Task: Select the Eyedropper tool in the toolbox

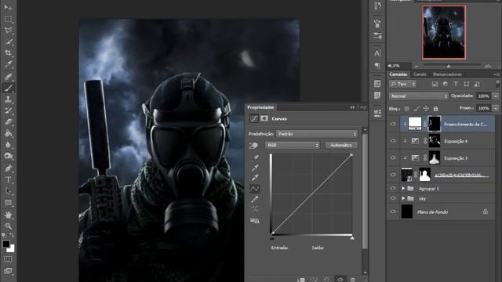Action: (8, 64)
